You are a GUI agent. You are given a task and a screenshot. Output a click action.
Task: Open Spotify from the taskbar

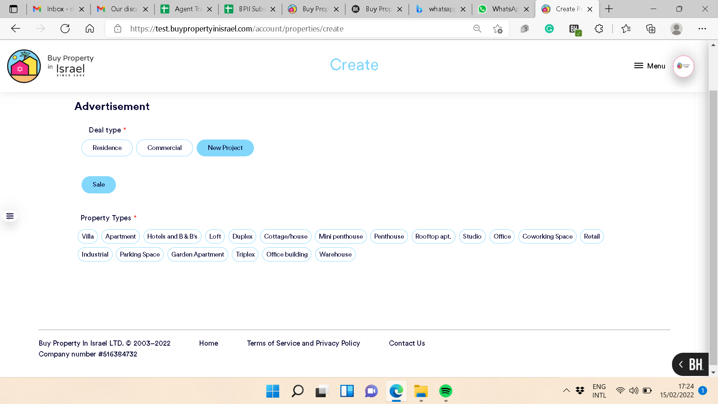coord(445,391)
